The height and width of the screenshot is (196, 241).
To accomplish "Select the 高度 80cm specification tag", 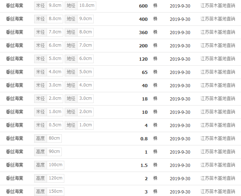I will (x=48, y=139).
